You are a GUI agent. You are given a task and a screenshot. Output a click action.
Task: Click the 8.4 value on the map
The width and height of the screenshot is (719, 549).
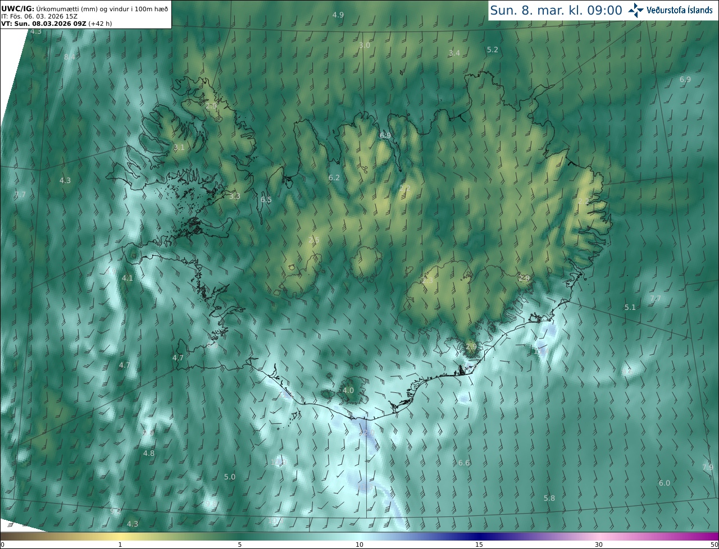70,57
